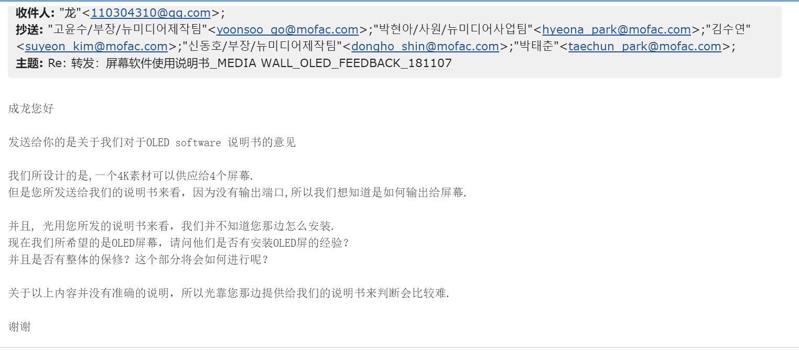
Task: Open the 110304310@qq.com recipient address link
Action: [151, 13]
